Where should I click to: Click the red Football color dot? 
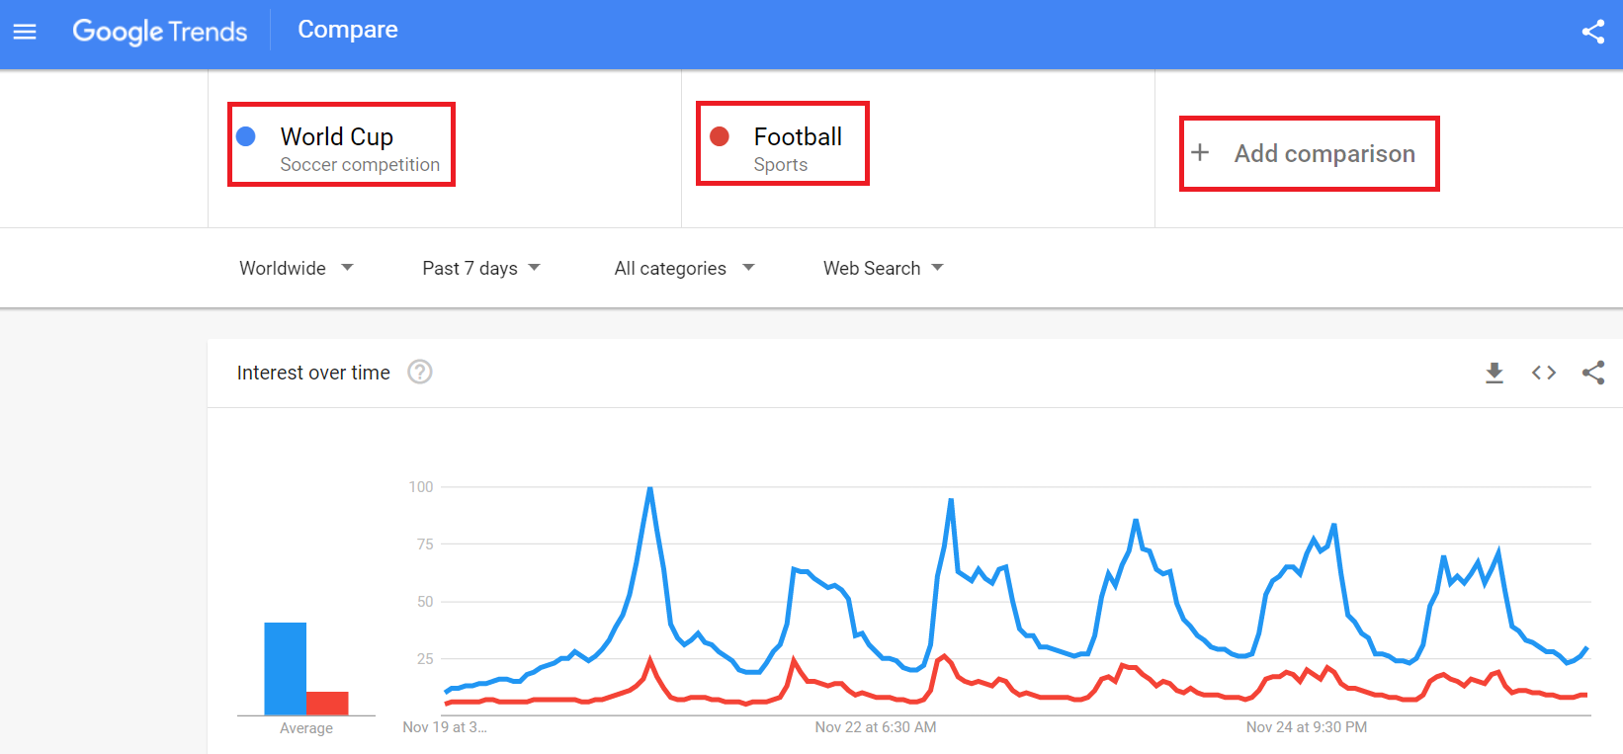click(720, 136)
